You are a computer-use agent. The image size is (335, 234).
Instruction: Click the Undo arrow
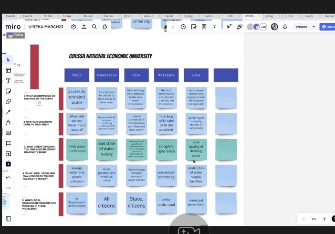pos(8,178)
